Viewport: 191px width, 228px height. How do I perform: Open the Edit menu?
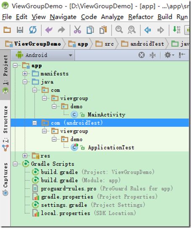[21, 17]
